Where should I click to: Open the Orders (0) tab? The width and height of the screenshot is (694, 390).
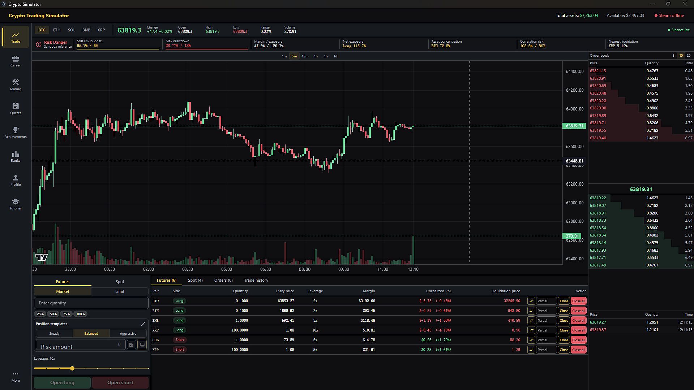[x=223, y=280]
